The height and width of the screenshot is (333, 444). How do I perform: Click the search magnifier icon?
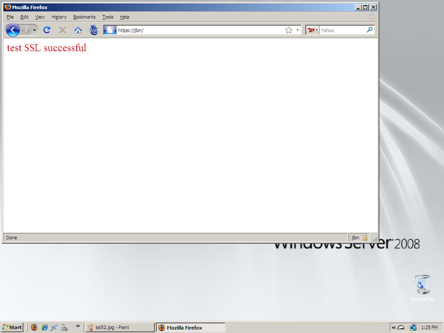tap(369, 30)
